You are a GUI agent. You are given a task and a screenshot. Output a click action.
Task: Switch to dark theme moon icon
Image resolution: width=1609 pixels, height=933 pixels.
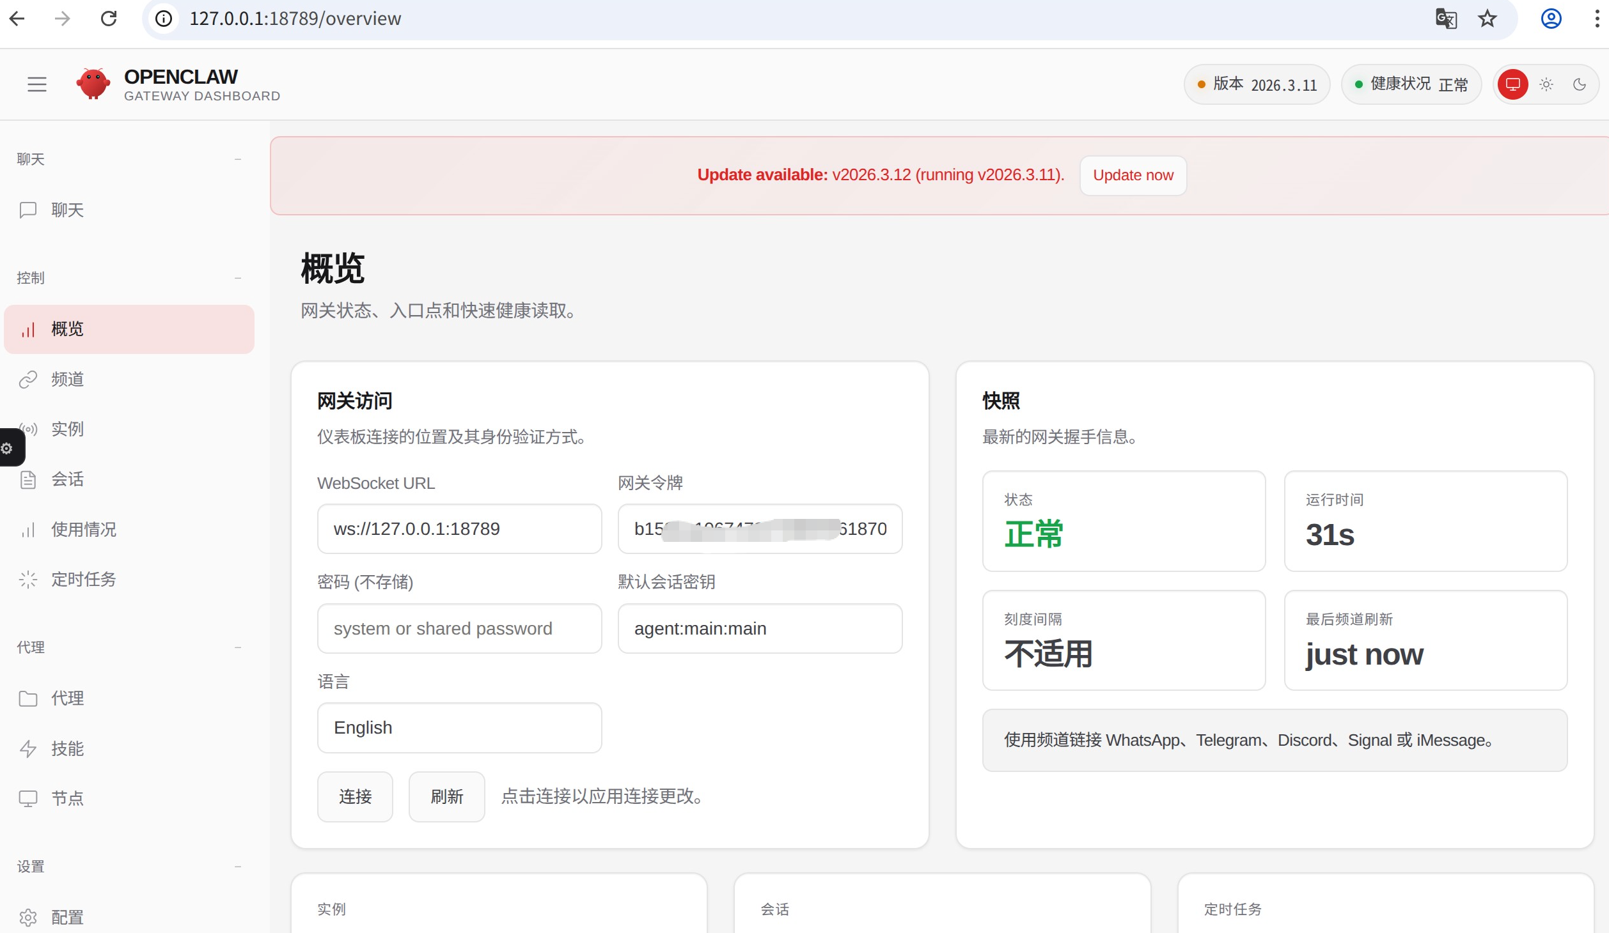pos(1580,84)
